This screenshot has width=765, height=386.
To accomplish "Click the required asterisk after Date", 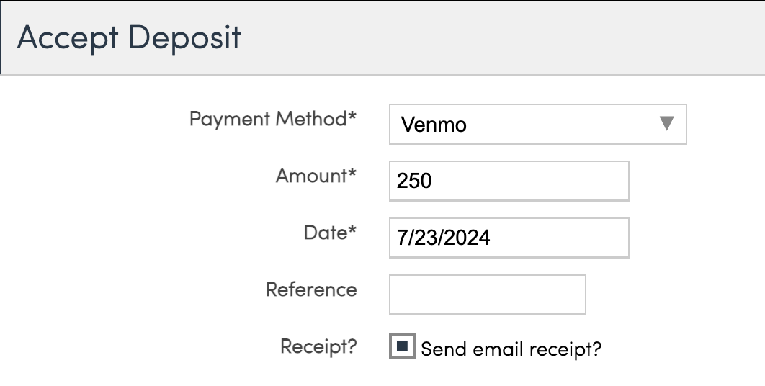I will coord(352,230).
